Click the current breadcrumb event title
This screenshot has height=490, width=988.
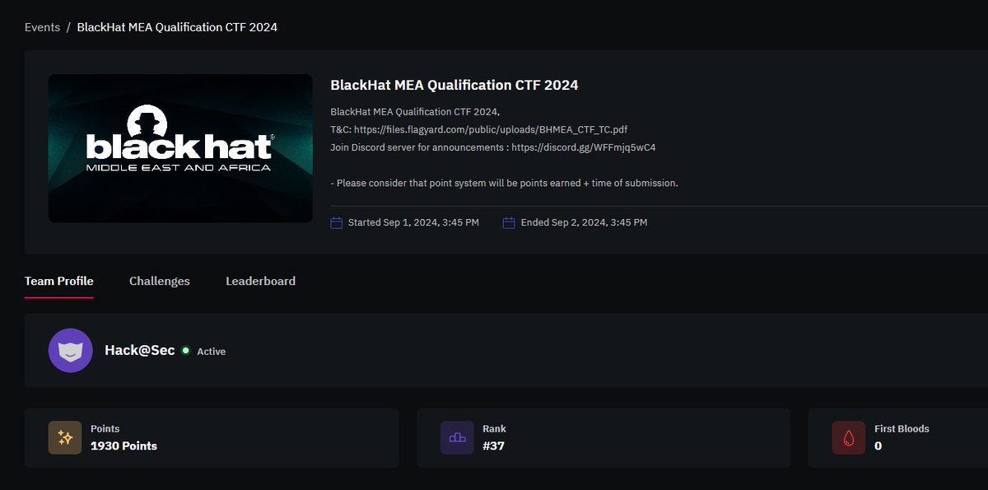(x=177, y=27)
